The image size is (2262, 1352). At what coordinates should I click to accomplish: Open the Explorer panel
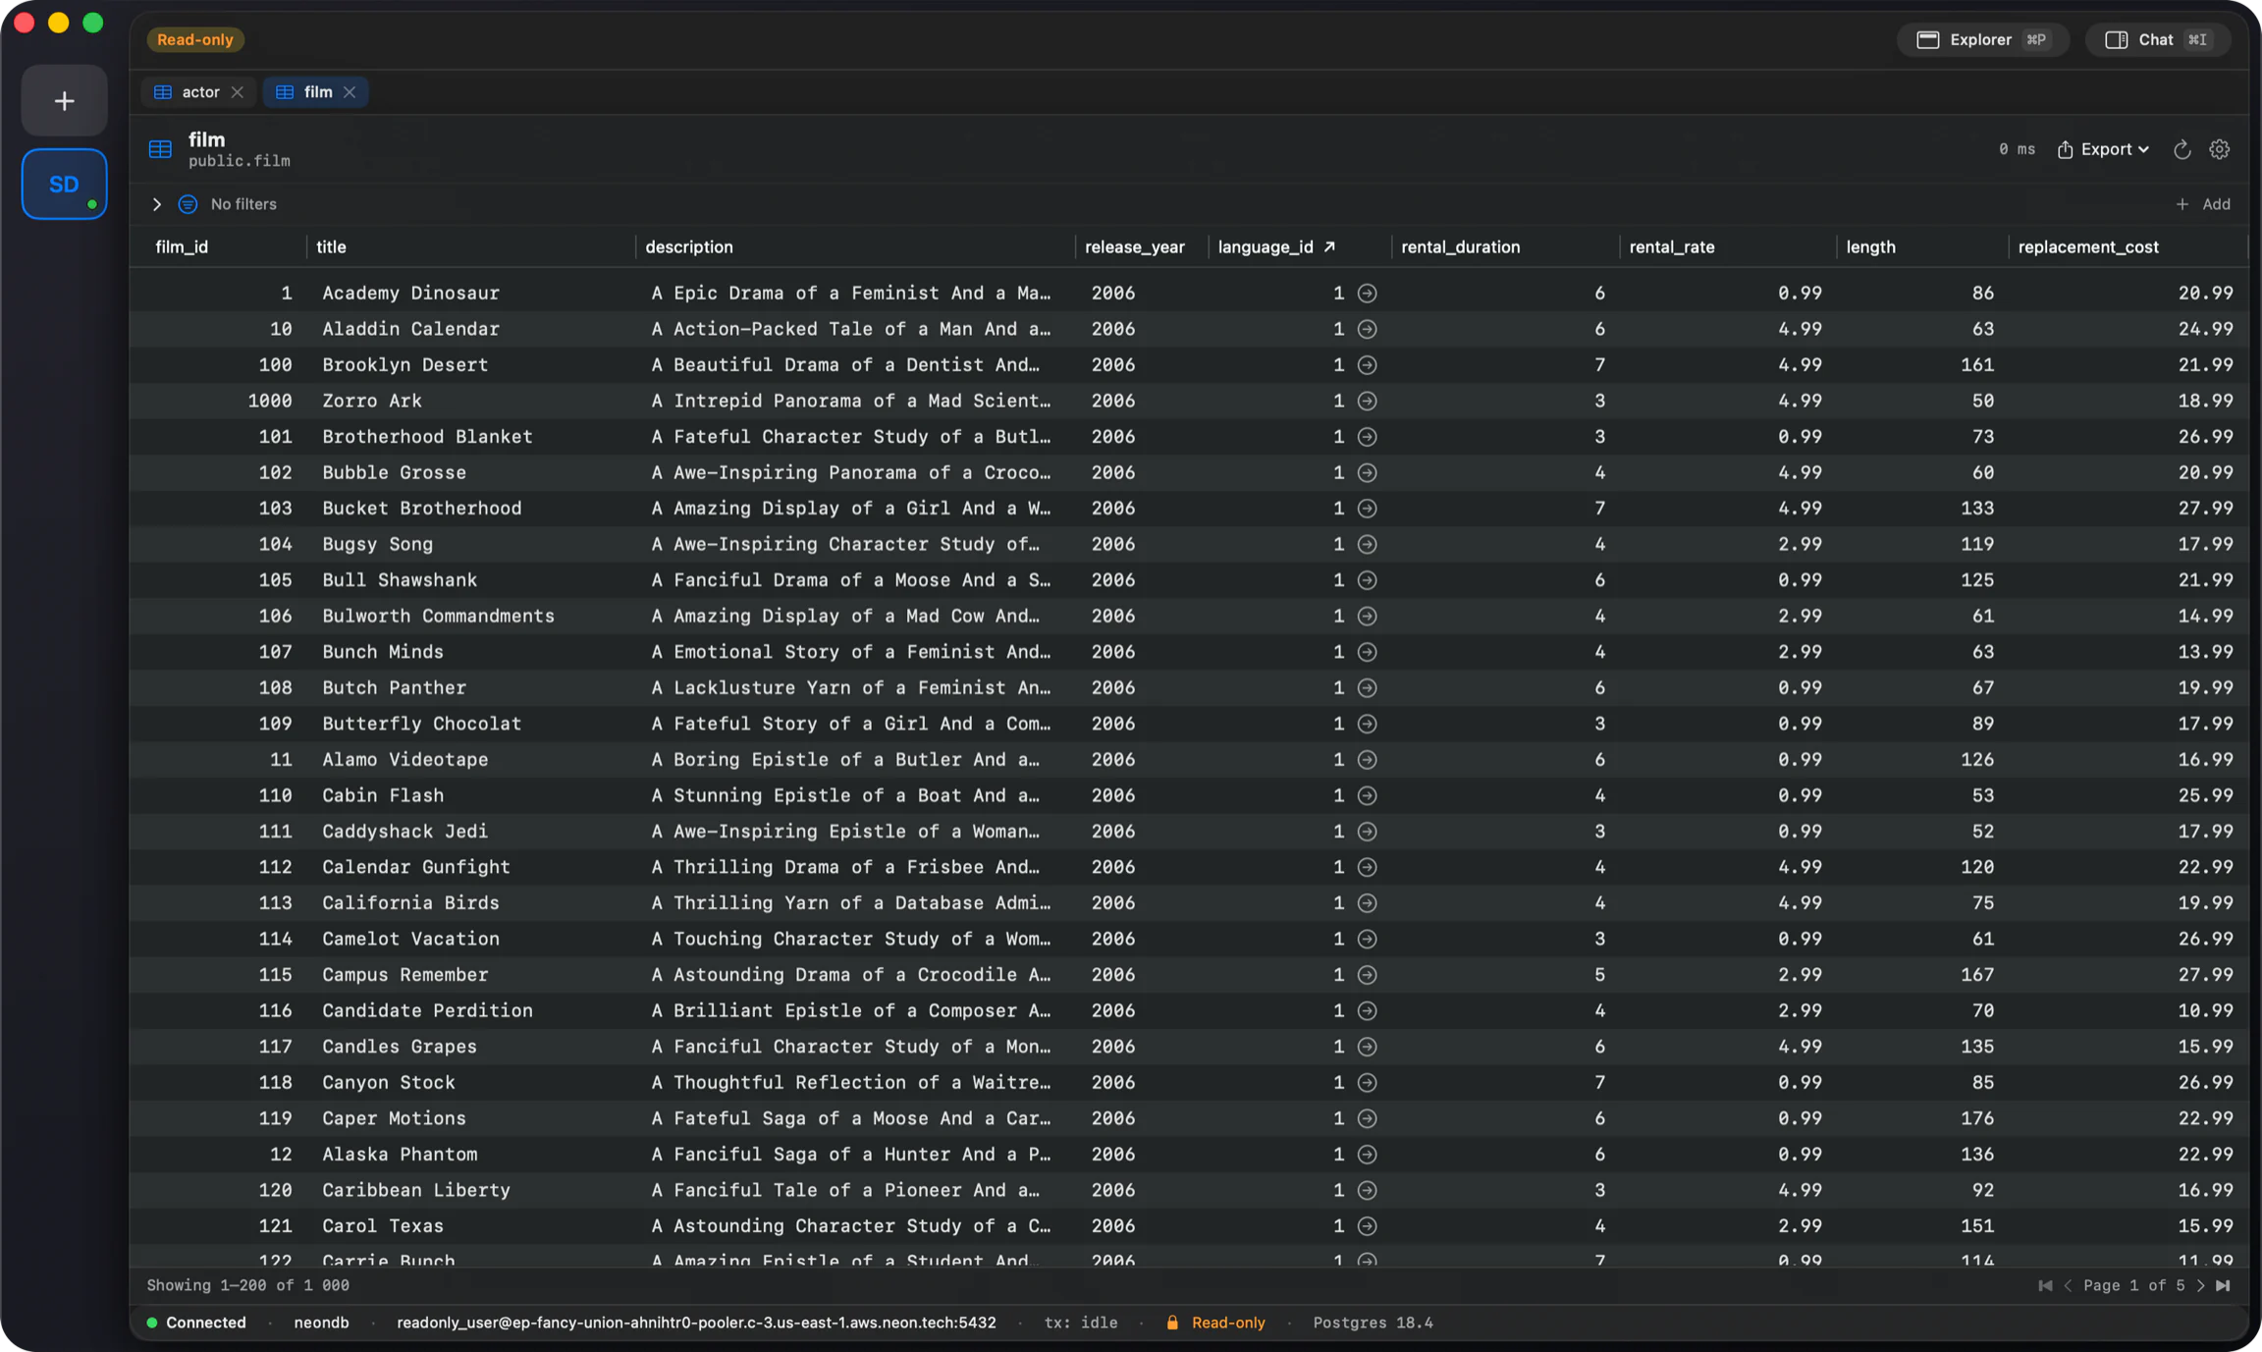1982,40
